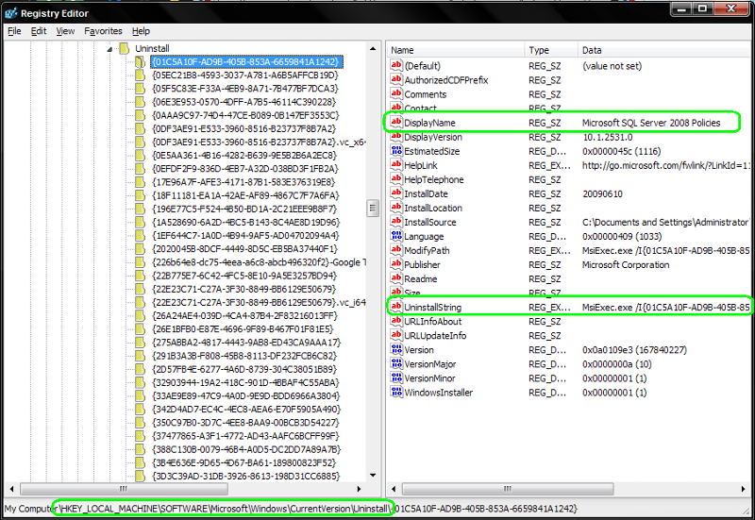Click the values pane horizontal scrollbar thumb
This screenshot has width=755, height=520.
click(508, 489)
